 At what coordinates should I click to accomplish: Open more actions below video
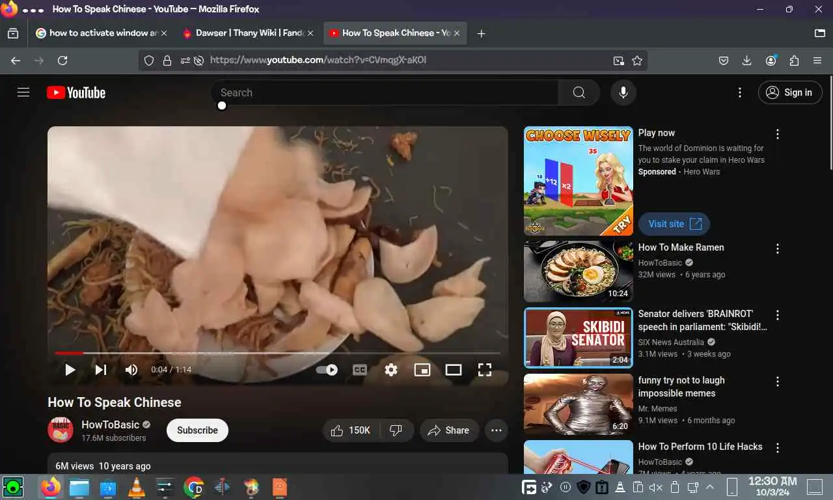click(496, 430)
